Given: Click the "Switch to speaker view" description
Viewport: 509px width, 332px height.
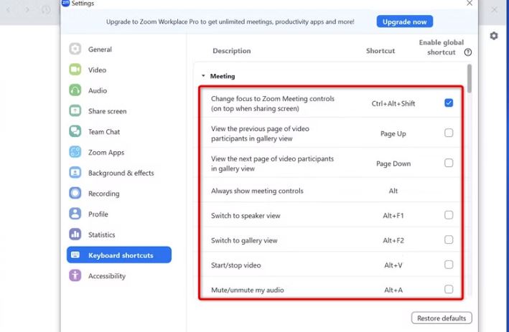Looking at the screenshot, I should 246,216.
